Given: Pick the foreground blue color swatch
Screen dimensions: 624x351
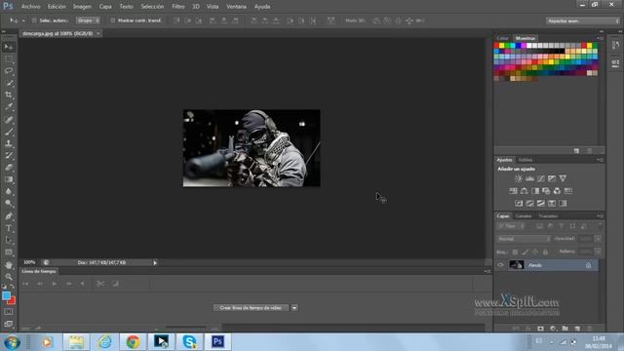Looking at the screenshot, I should click(6, 296).
